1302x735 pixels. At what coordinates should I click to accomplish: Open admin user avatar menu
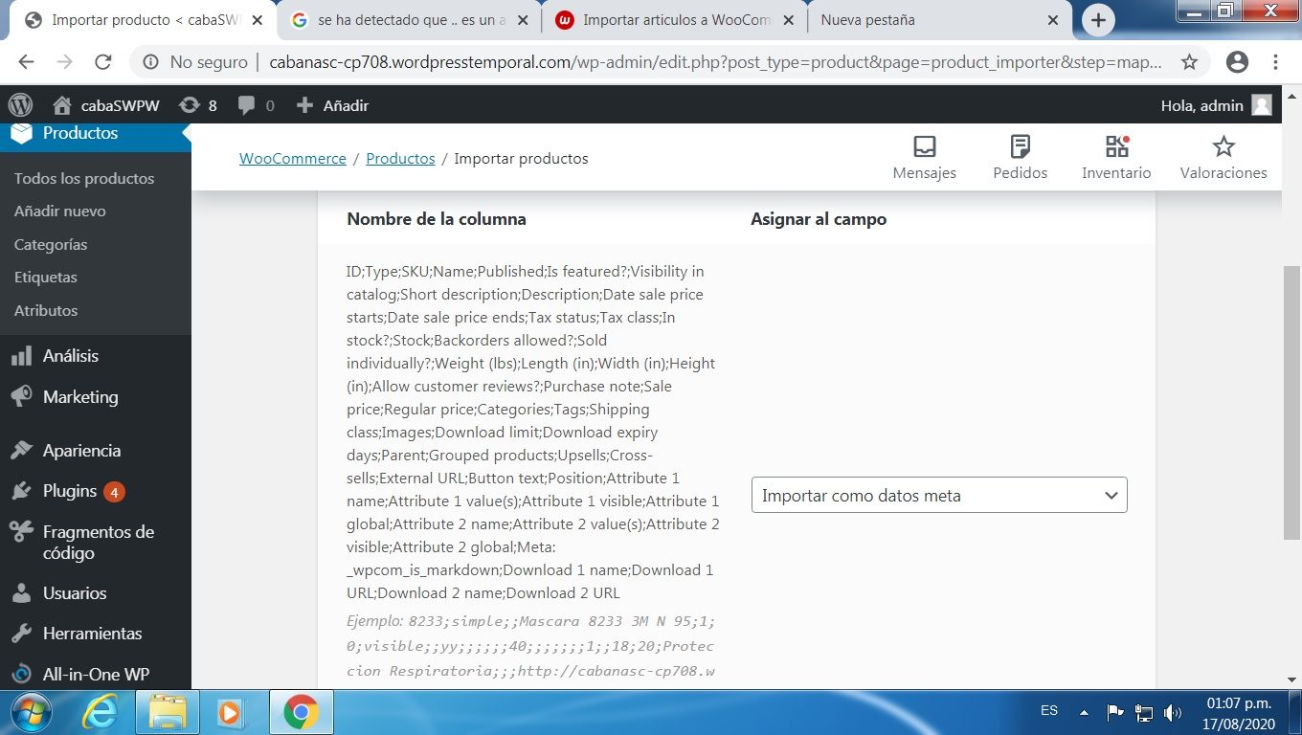pos(1262,105)
